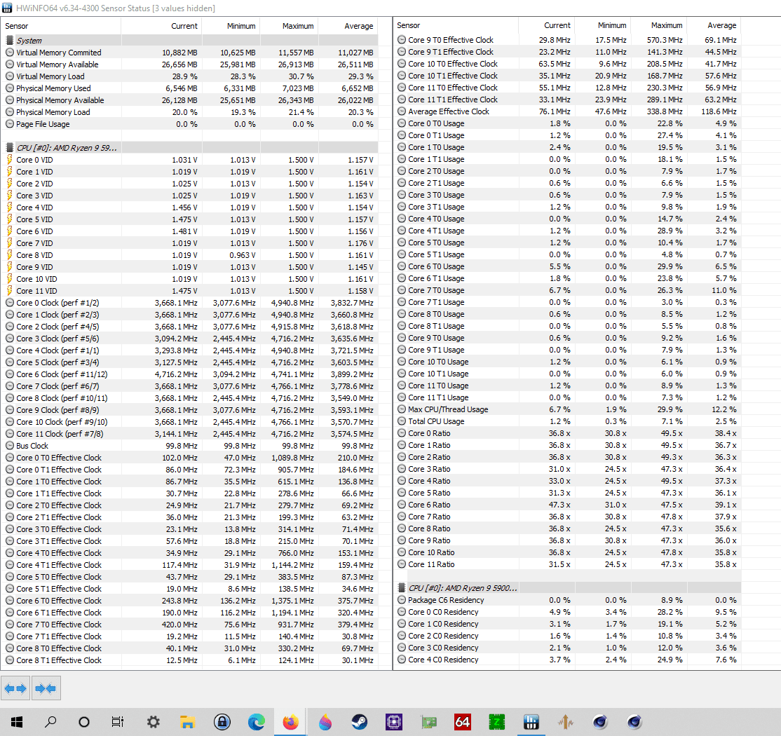Screen dimensions: 781x736
Task: Click the lightning icon beside Core 6 VID
Action: pyautogui.click(x=9, y=231)
